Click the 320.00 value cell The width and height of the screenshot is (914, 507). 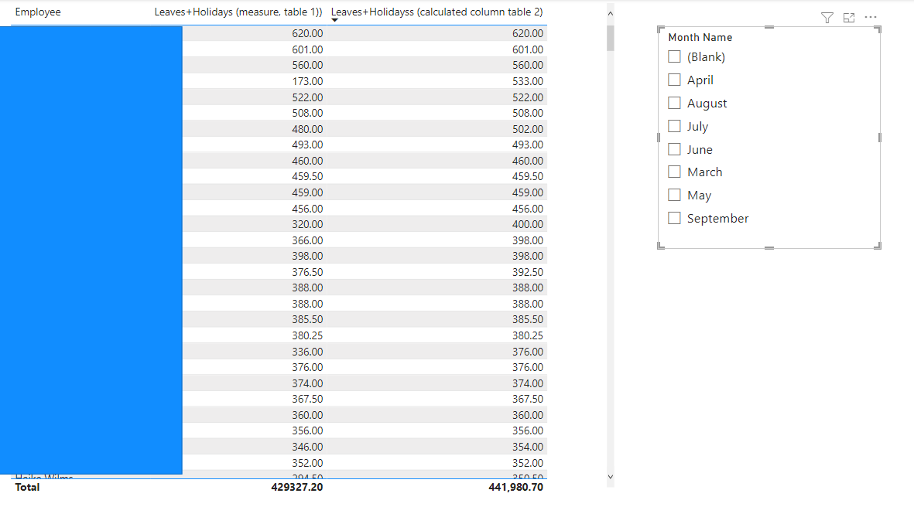[x=307, y=224]
